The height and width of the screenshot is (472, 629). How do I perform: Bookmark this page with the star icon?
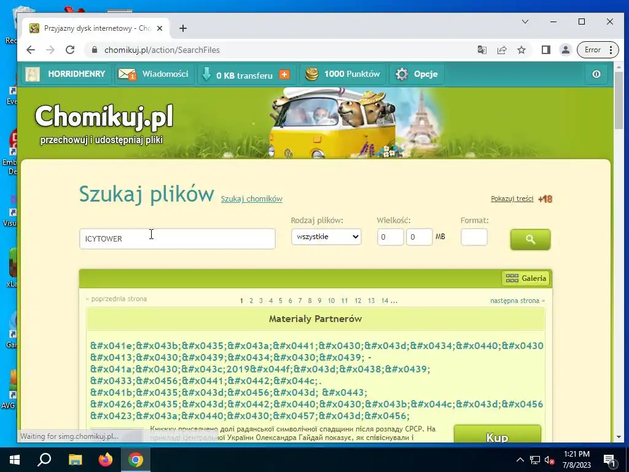pyautogui.click(x=521, y=50)
